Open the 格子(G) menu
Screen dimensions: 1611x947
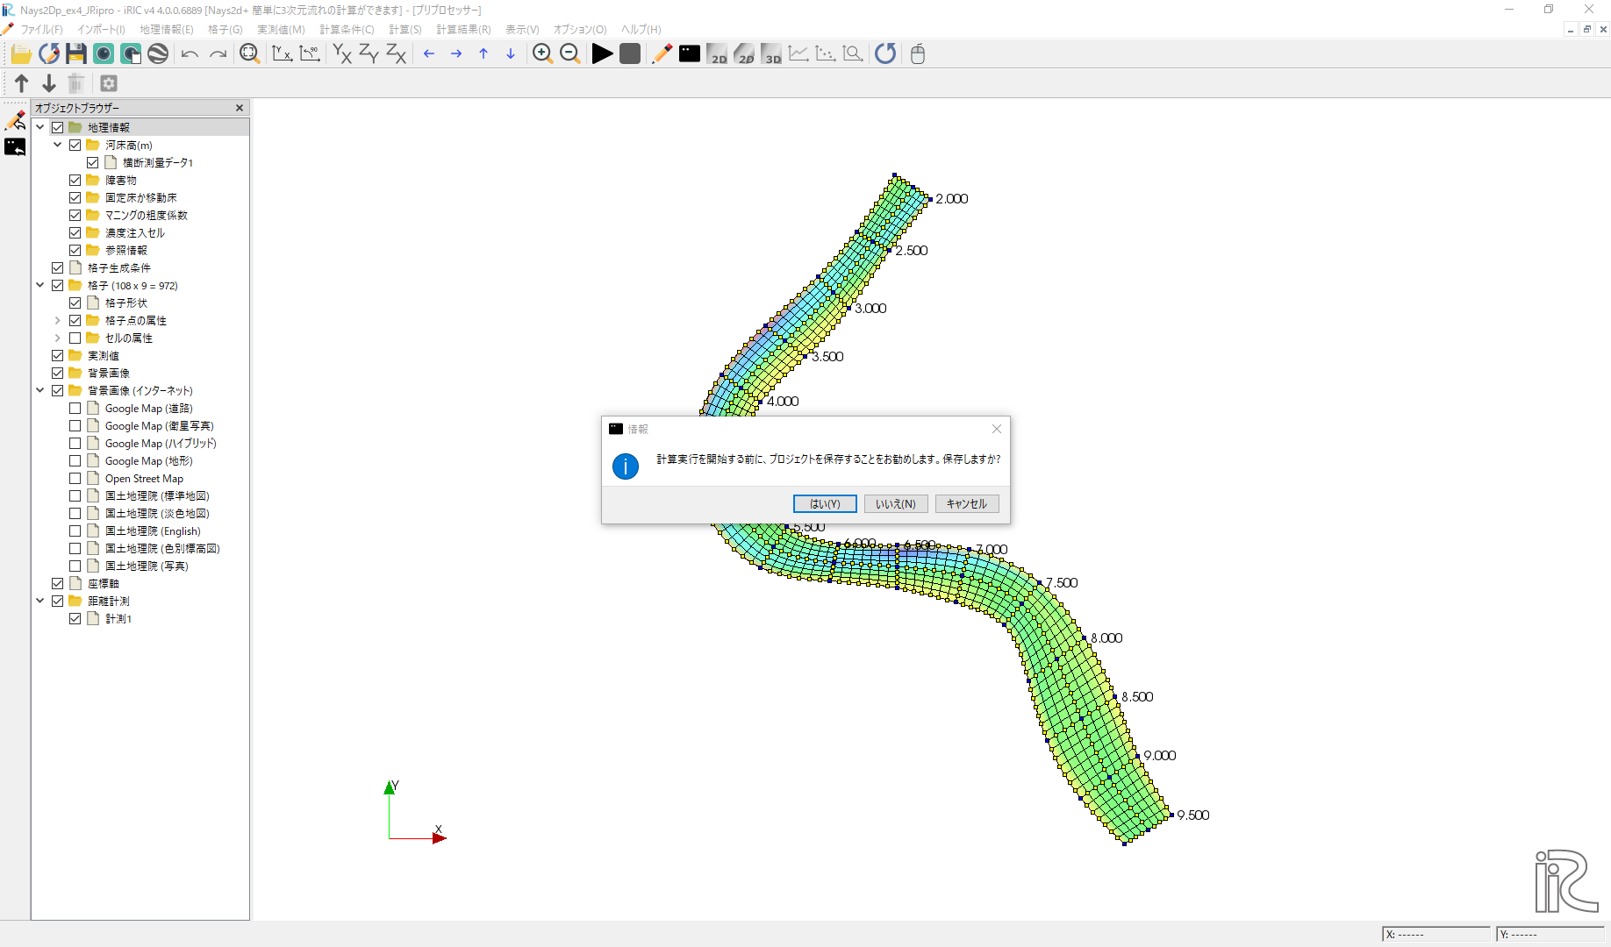[226, 30]
